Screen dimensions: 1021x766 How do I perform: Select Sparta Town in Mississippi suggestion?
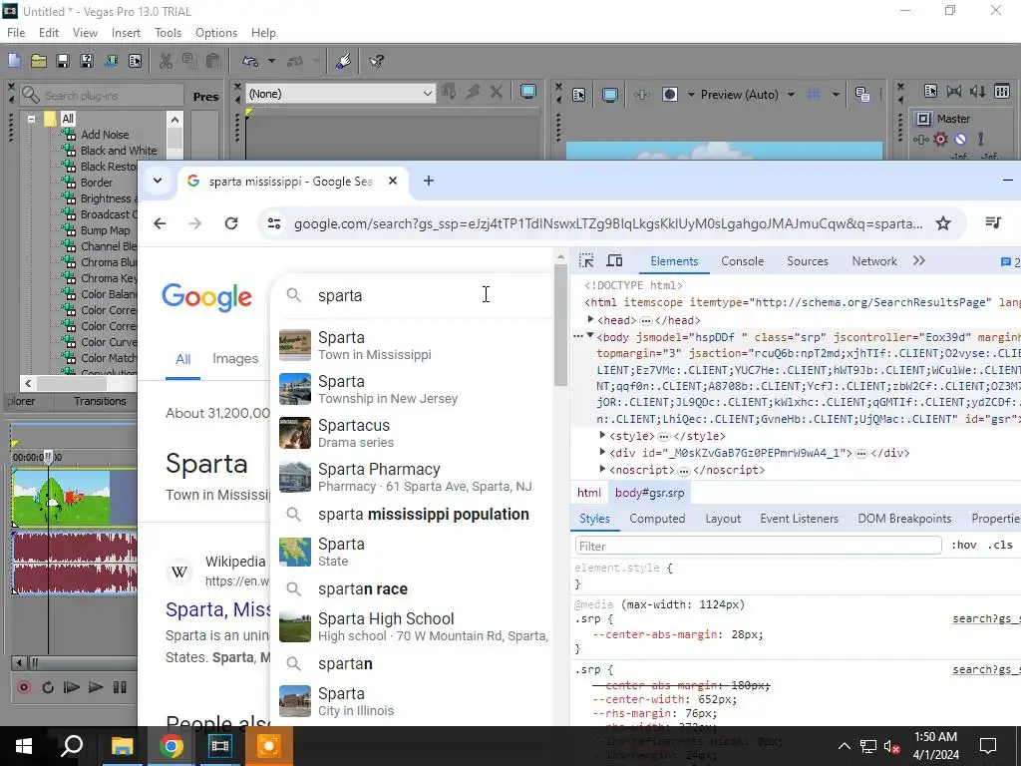[412, 345]
